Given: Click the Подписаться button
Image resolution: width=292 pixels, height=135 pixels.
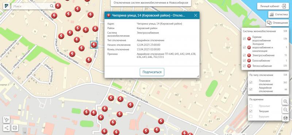Looking at the screenshot, I should click(x=152, y=72).
